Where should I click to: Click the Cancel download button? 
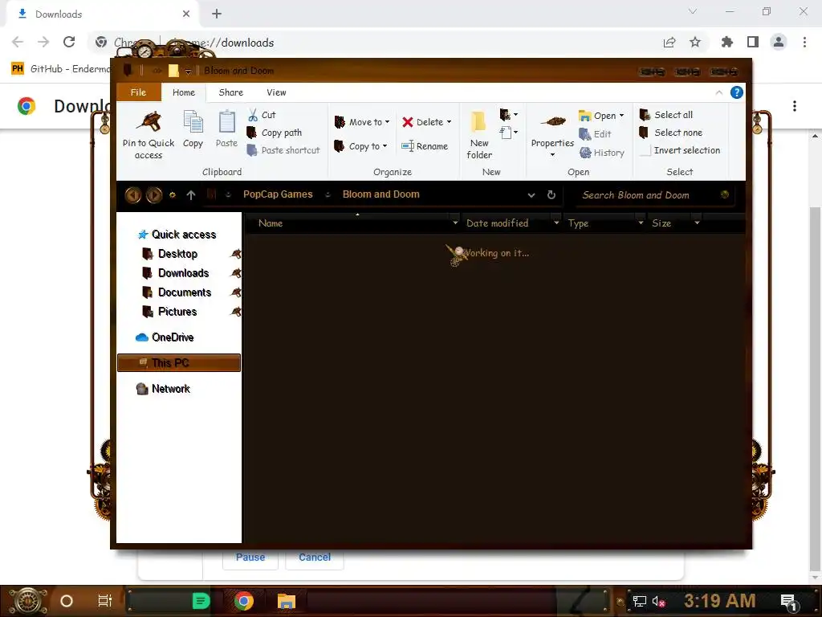pos(315,558)
